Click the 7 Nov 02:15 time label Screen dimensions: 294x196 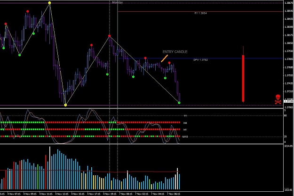142,194
